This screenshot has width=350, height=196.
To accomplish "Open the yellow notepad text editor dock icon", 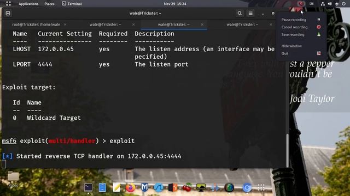I will 116,187.
